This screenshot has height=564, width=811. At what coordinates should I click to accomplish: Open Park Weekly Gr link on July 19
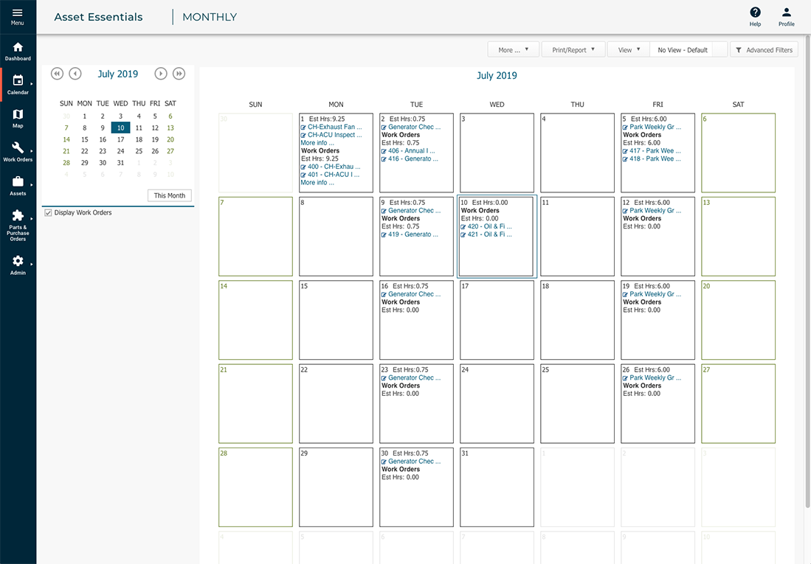pos(655,294)
